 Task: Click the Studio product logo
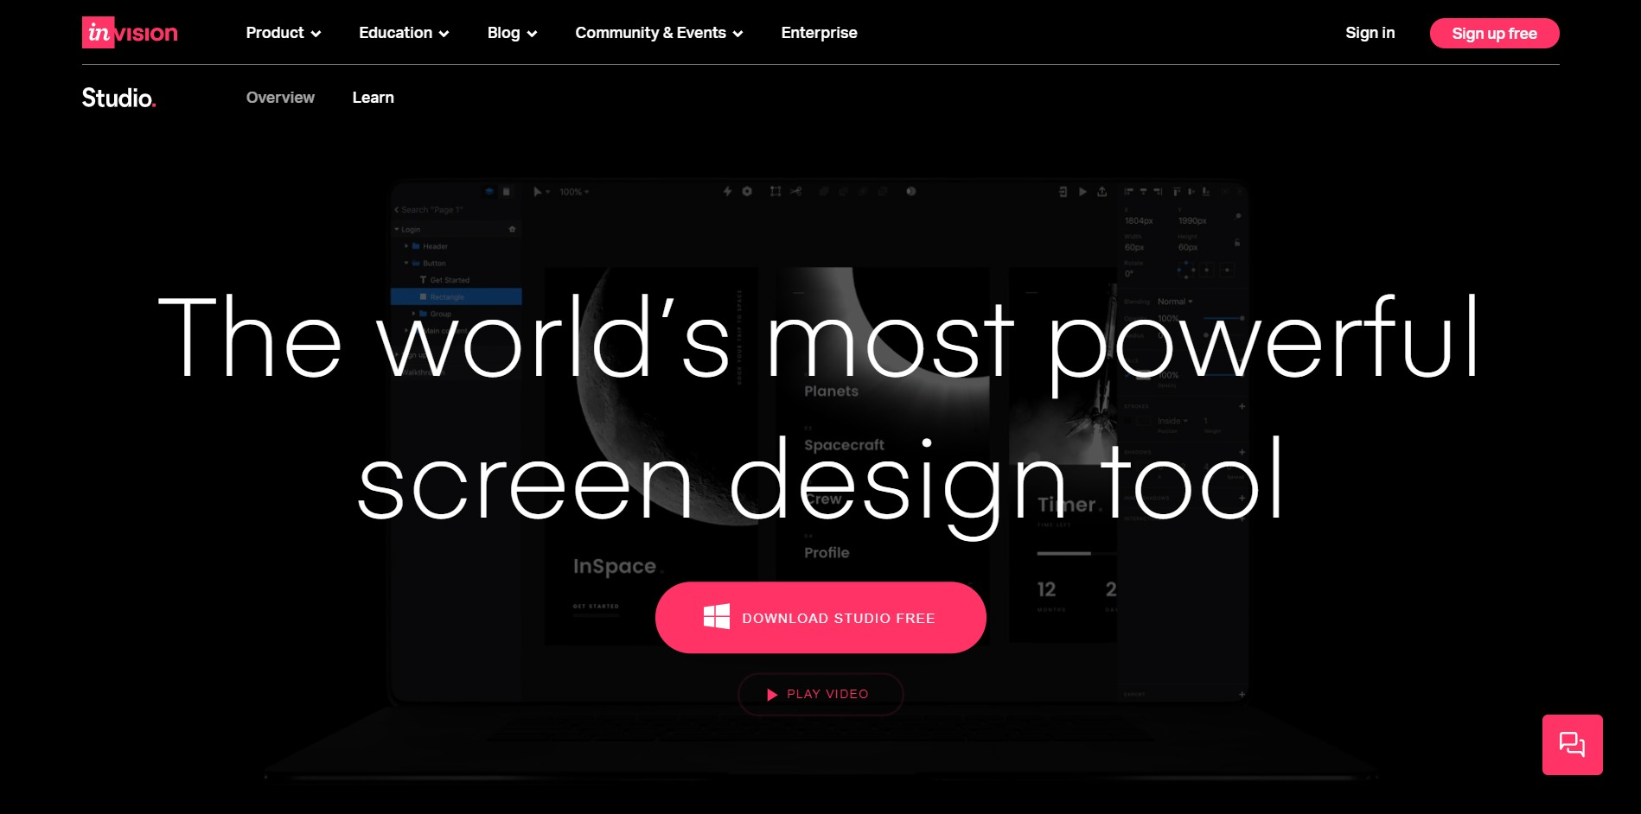(118, 98)
